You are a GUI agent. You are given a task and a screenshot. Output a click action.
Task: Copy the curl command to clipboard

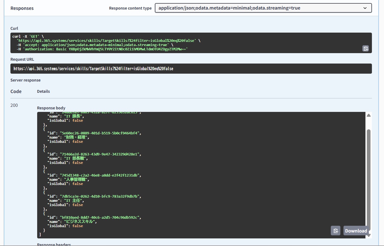[365, 48]
